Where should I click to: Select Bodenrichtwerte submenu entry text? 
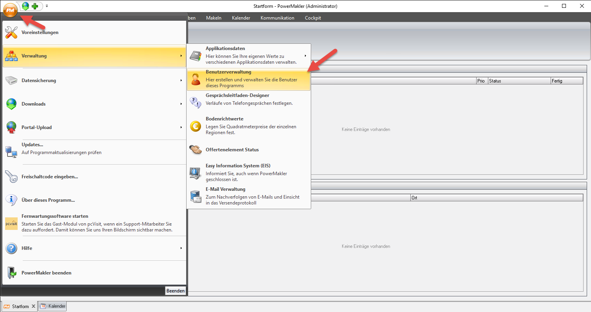pyautogui.click(x=225, y=119)
